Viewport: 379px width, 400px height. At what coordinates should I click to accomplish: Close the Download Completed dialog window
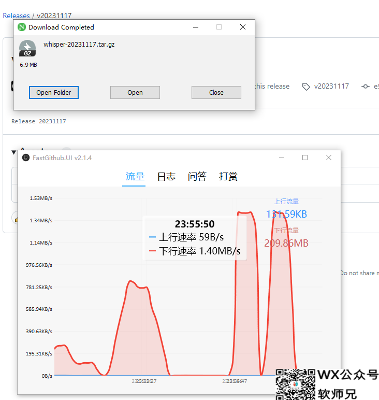coord(243,27)
